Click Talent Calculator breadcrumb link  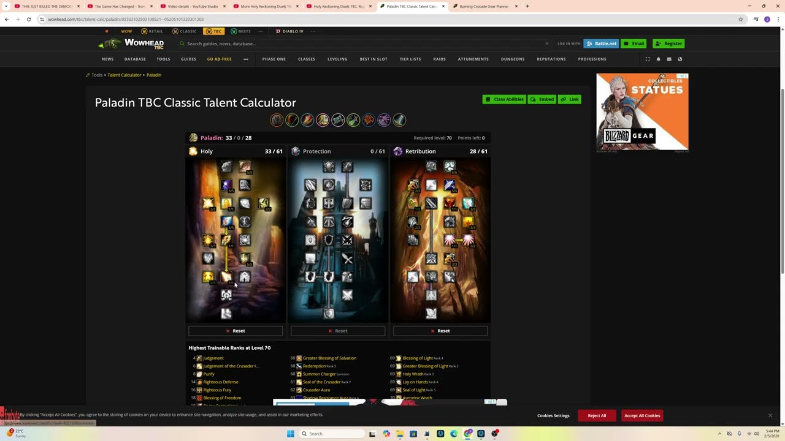coord(124,75)
